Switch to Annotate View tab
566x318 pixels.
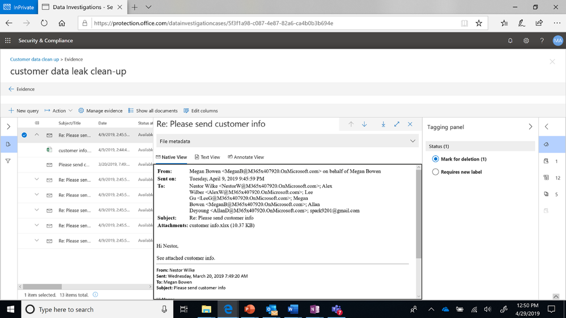coord(246,157)
